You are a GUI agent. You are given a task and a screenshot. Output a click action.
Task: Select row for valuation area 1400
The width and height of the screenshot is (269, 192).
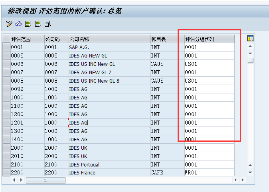pos(6,139)
